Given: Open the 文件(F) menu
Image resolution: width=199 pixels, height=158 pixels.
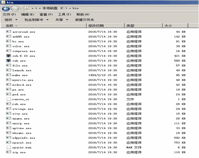Looking at the screenshot, I should (x=9, y=14).
